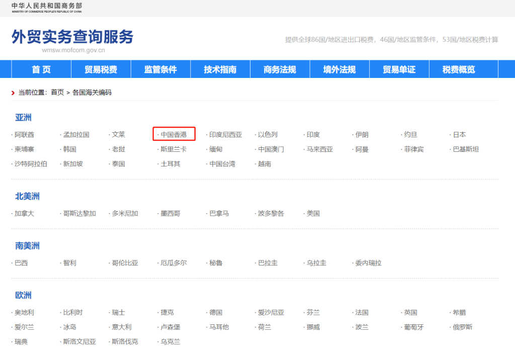Select 哥伦比亚 from South America list

125,263
